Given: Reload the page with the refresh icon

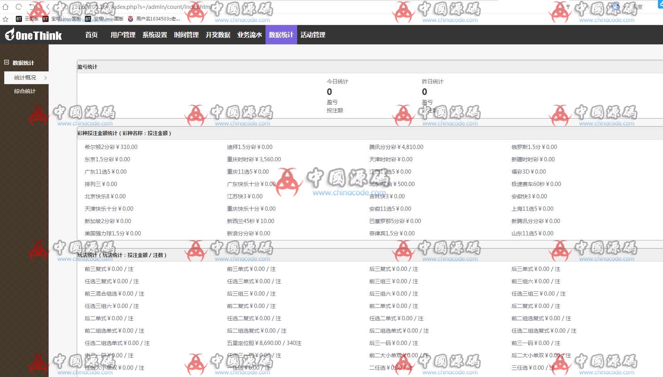Looking at the screenshot, I should (19, 7).
